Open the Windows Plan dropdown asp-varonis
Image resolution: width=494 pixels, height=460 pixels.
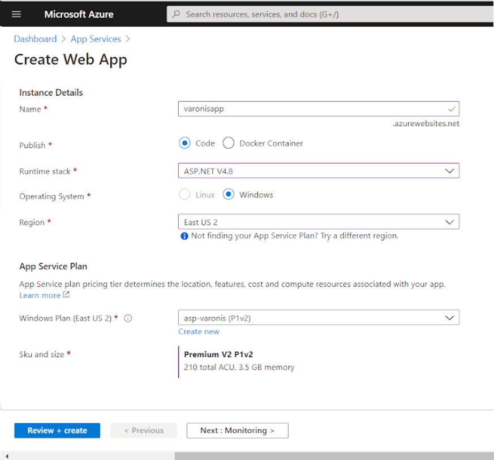point(319,317)
